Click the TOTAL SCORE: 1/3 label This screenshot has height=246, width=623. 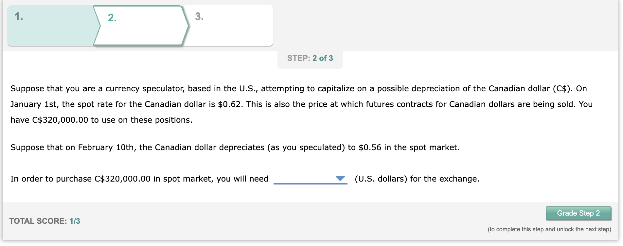tap(45, 221)
